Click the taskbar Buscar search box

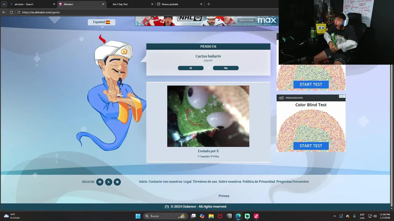click(165, 216)
